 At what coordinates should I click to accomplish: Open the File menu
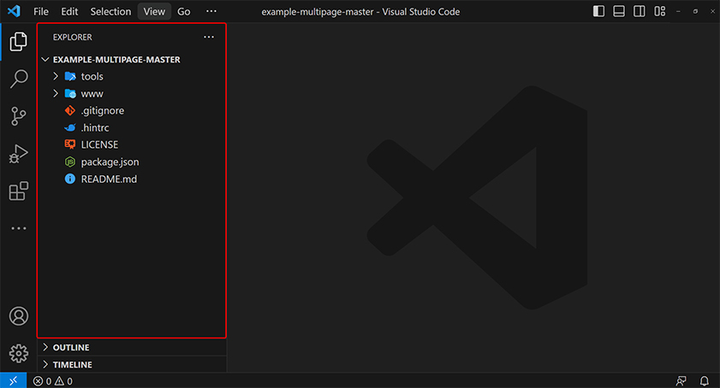[x=41, y=11]
